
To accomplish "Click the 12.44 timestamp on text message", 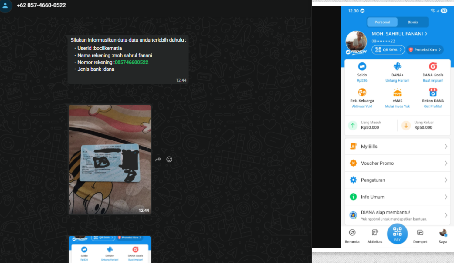I will tap(181, 80).
